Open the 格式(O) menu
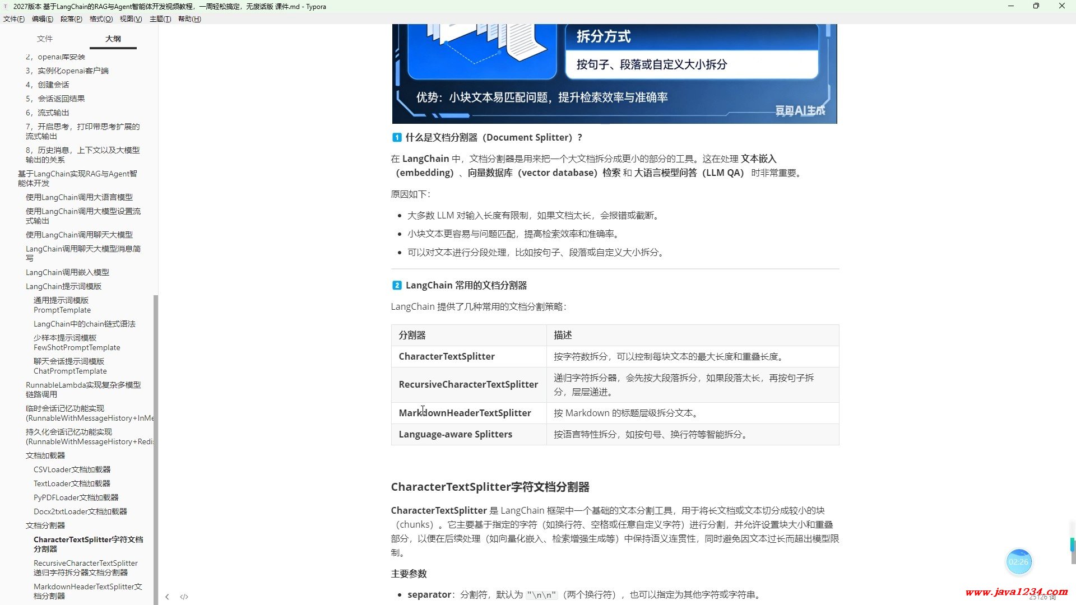The height and width of the screenshot is (605, 1076). [x=101, y=19]
